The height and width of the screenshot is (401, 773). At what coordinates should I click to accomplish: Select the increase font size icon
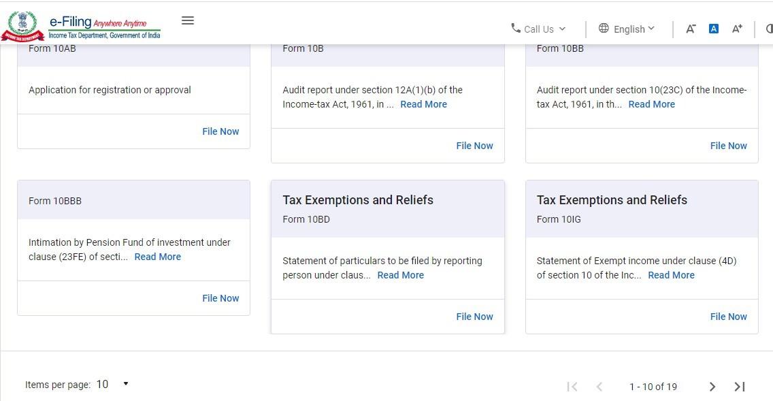coord(736,29)
